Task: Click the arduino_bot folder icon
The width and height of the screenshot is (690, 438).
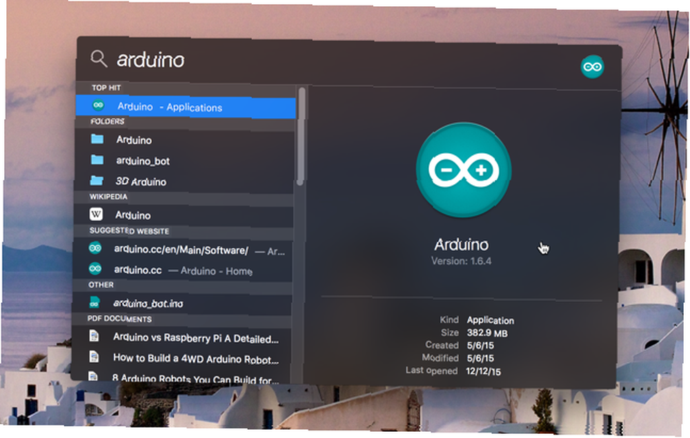Action: tap(97, 159)
